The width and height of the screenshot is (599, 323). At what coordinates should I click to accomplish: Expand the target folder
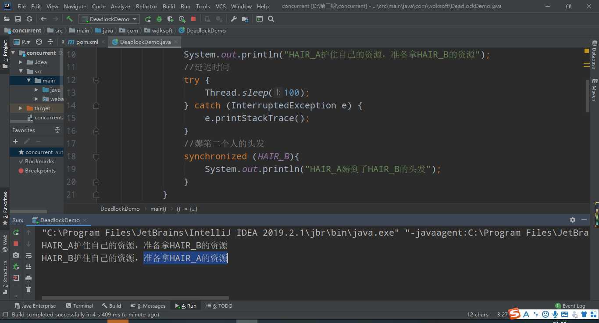pos(21,108)
